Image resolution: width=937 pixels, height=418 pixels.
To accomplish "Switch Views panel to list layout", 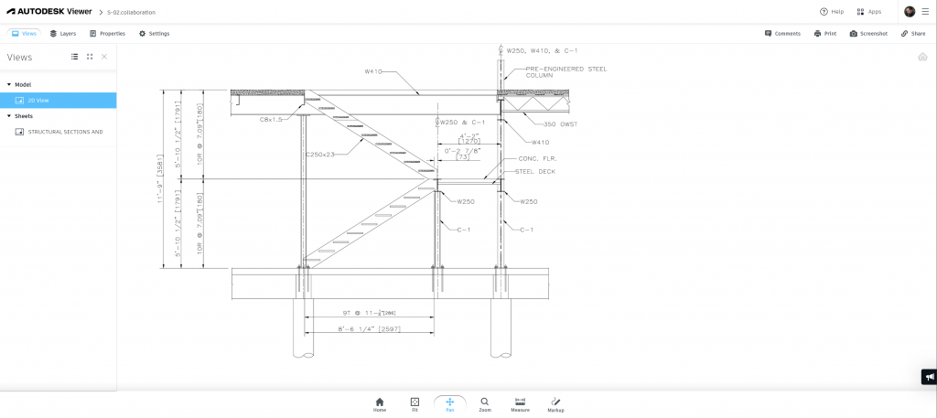I will point(75,57).
